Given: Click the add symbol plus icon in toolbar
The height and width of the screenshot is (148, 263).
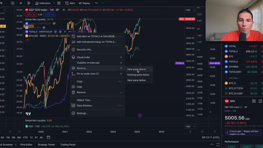Looking at the screenshot, I should (x=13, y=3).
